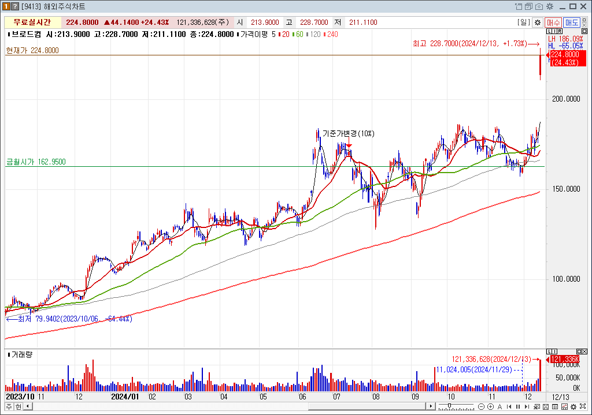Image resolution: width=592 pixels, height=415 pixels.
Task: Click the zoom-in plus icon in bottom toolbar
Action: pos(490,407)
